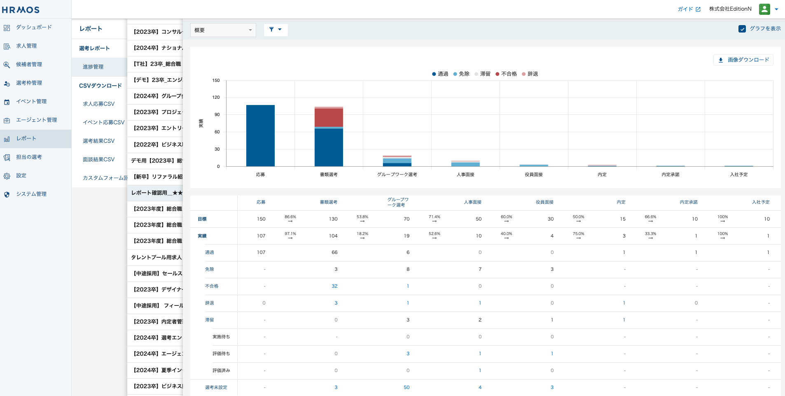Open the account menu arrow

[776, 9]
